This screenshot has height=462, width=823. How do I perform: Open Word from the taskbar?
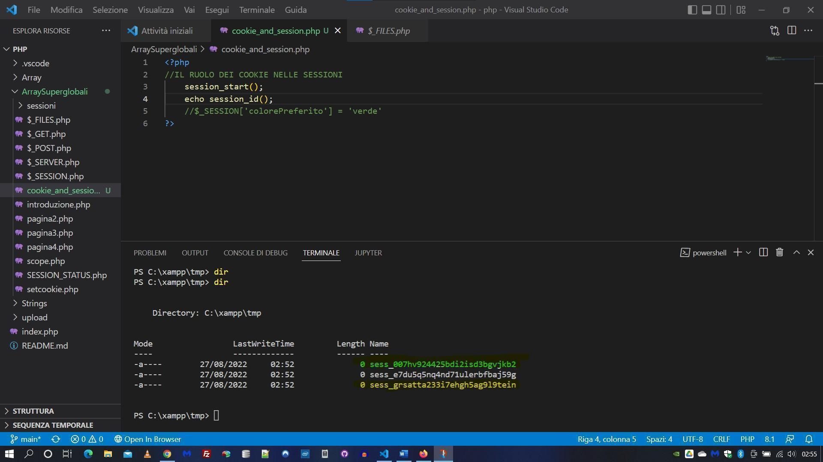coord(403,454)
